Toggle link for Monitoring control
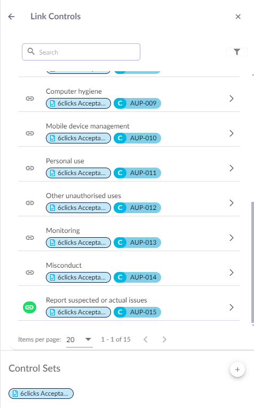The width and height of the screenshot is (254, 408). tap(30, 238)
